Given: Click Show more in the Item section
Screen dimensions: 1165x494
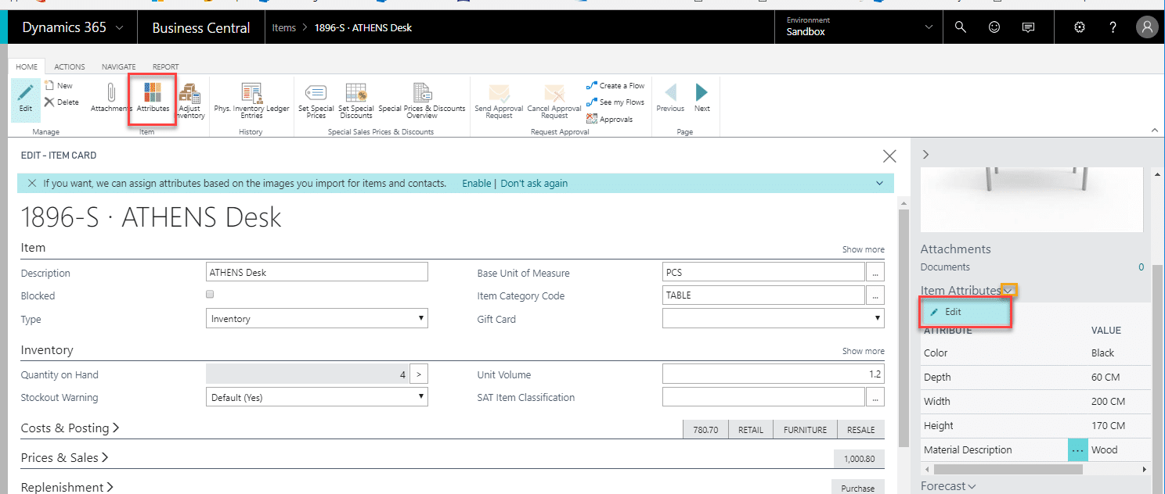Looking at the screenshot, I should 863,249.
